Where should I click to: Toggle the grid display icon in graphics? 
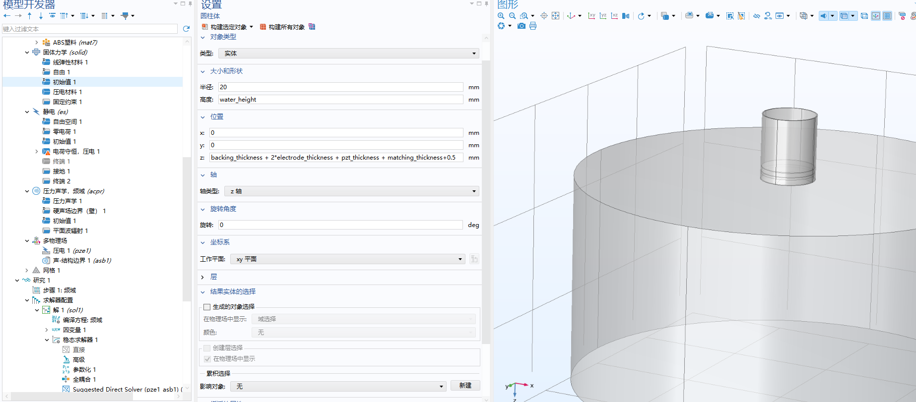pyautogui.click(x=887, y=16)
